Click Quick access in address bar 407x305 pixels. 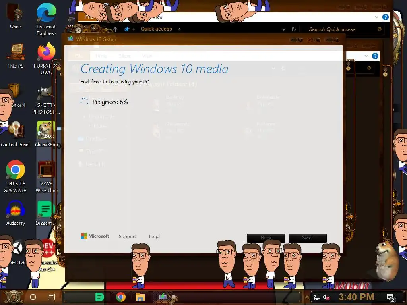tap(157, 29)
